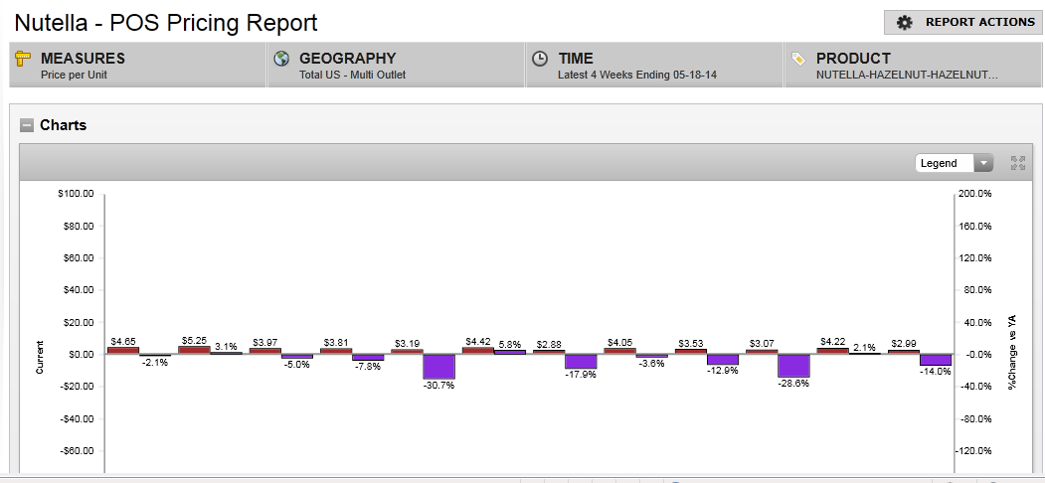The image size is (1045, 483).
Task: Click the Geography globe icon
Action: click(281, 60)
